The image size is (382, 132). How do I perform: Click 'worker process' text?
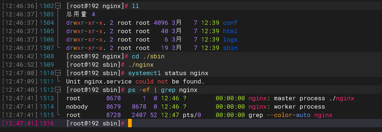point(300,107)
